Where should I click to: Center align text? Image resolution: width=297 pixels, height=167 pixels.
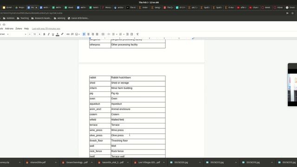click(88, 34)
